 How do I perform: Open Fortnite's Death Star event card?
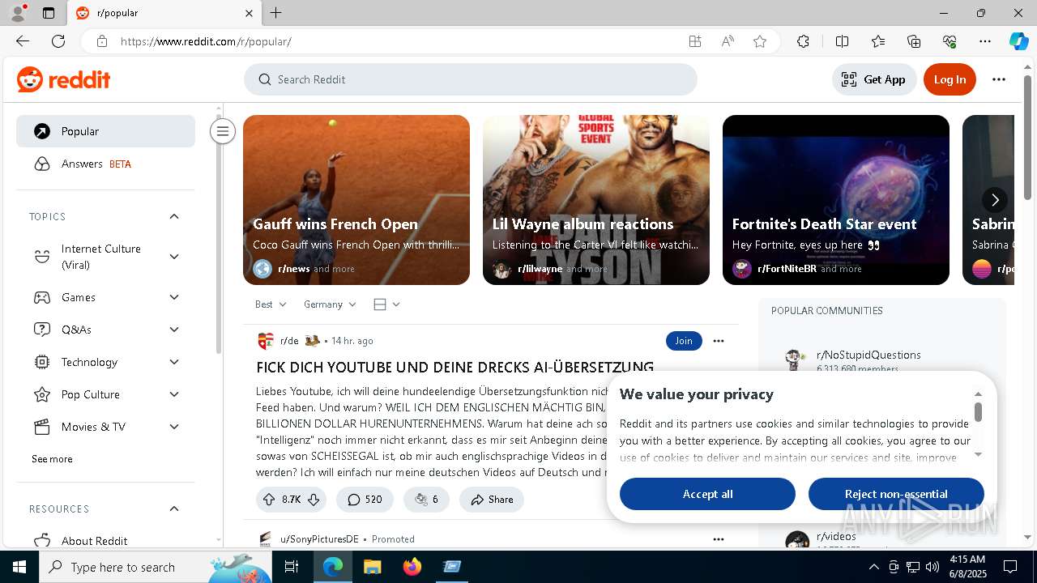point(836,200)
